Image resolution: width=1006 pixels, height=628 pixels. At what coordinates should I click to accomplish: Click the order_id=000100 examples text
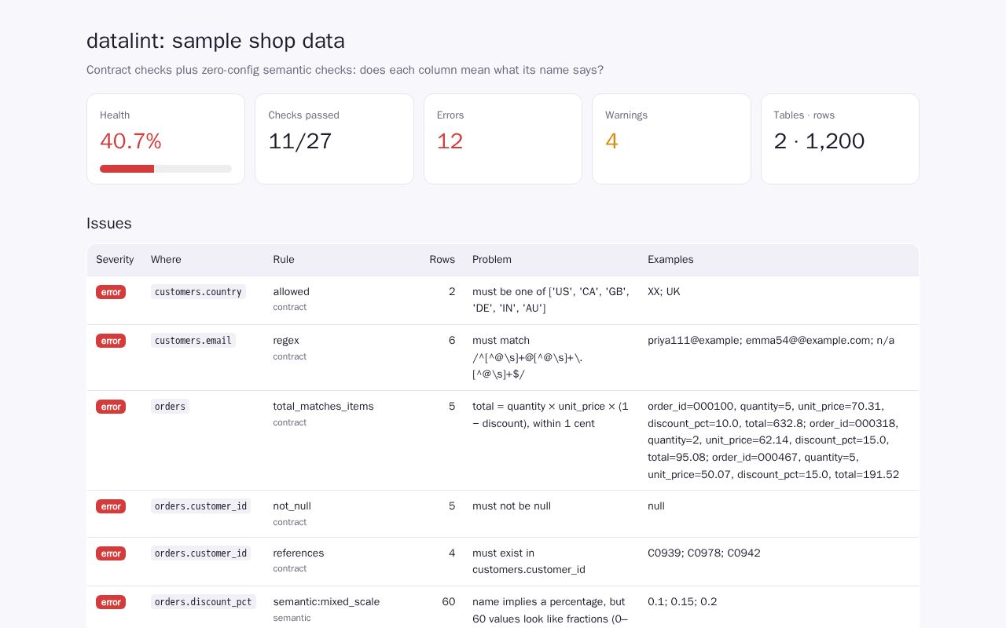coord(773,440)
